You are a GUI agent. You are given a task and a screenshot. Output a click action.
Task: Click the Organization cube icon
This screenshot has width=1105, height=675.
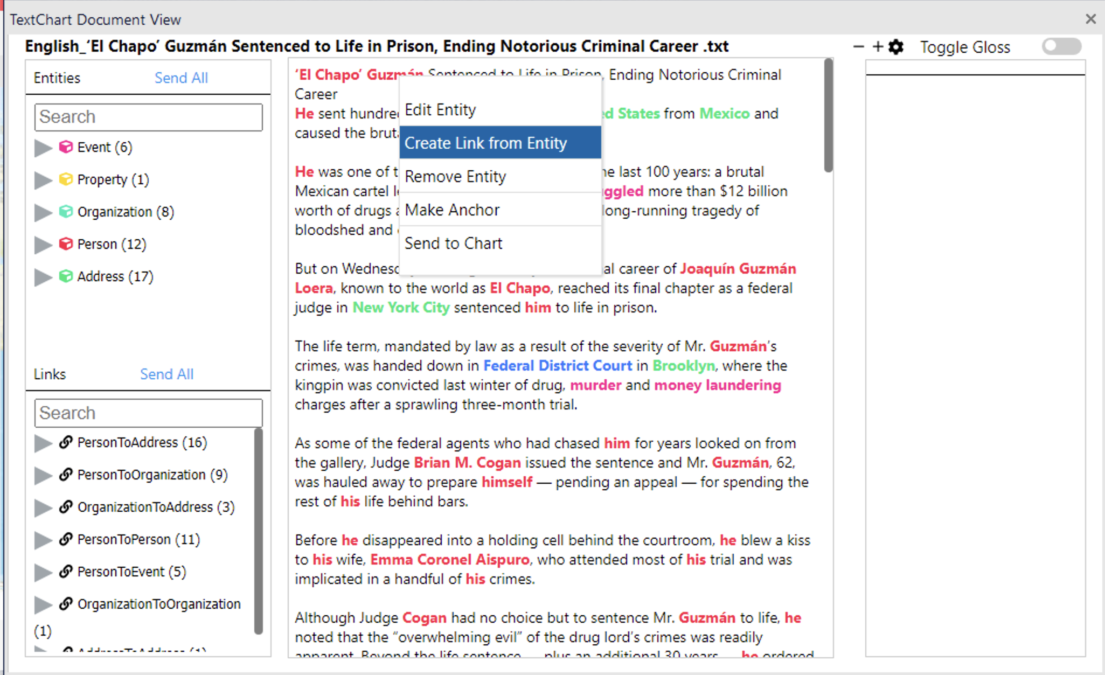[x=66, y=212]
